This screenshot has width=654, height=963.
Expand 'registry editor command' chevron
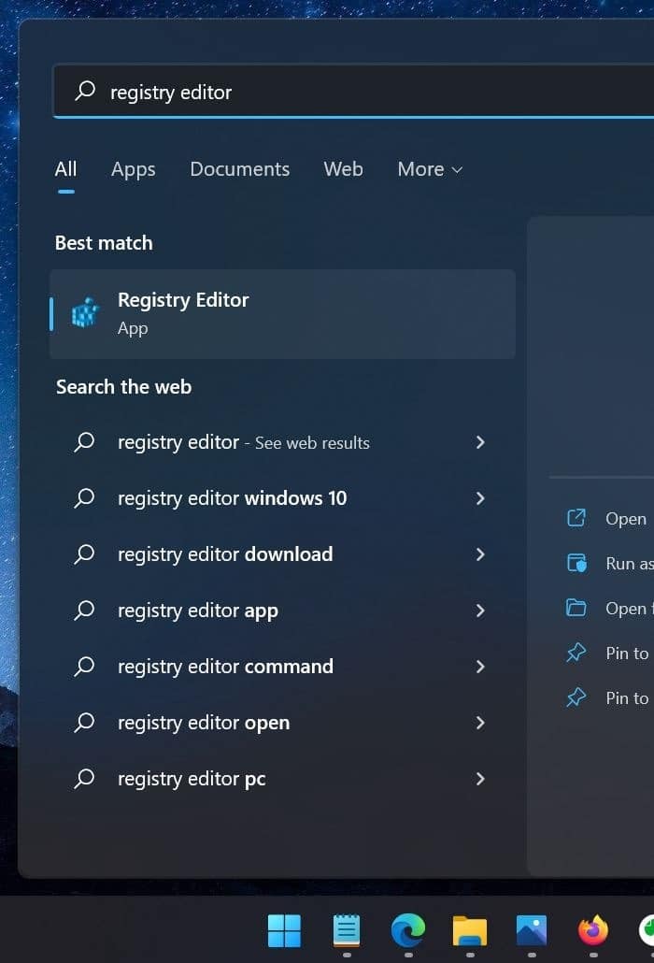480,667
